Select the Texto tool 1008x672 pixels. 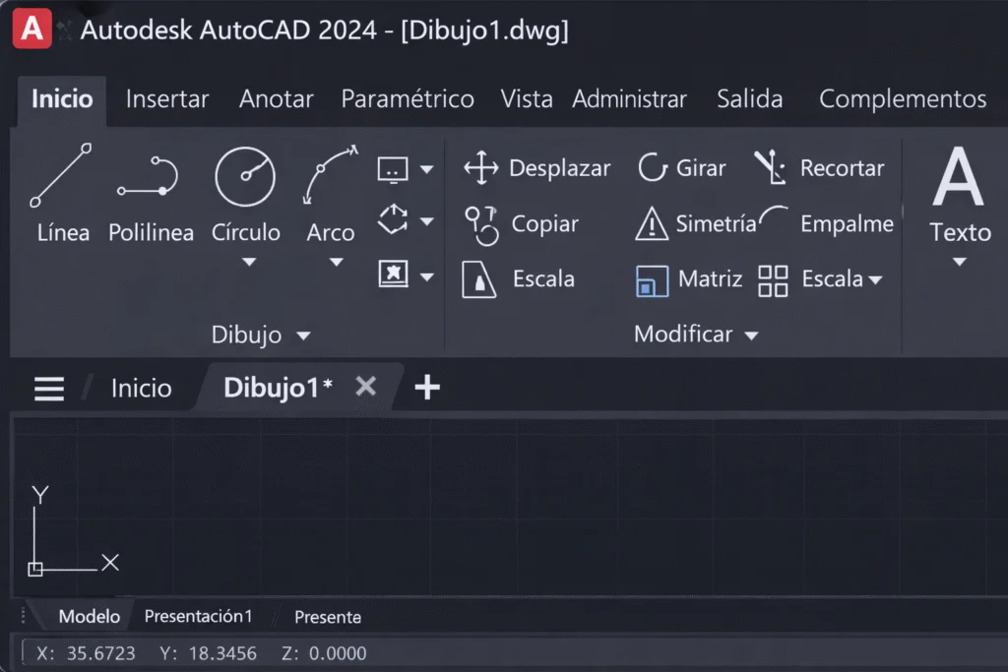958,197
